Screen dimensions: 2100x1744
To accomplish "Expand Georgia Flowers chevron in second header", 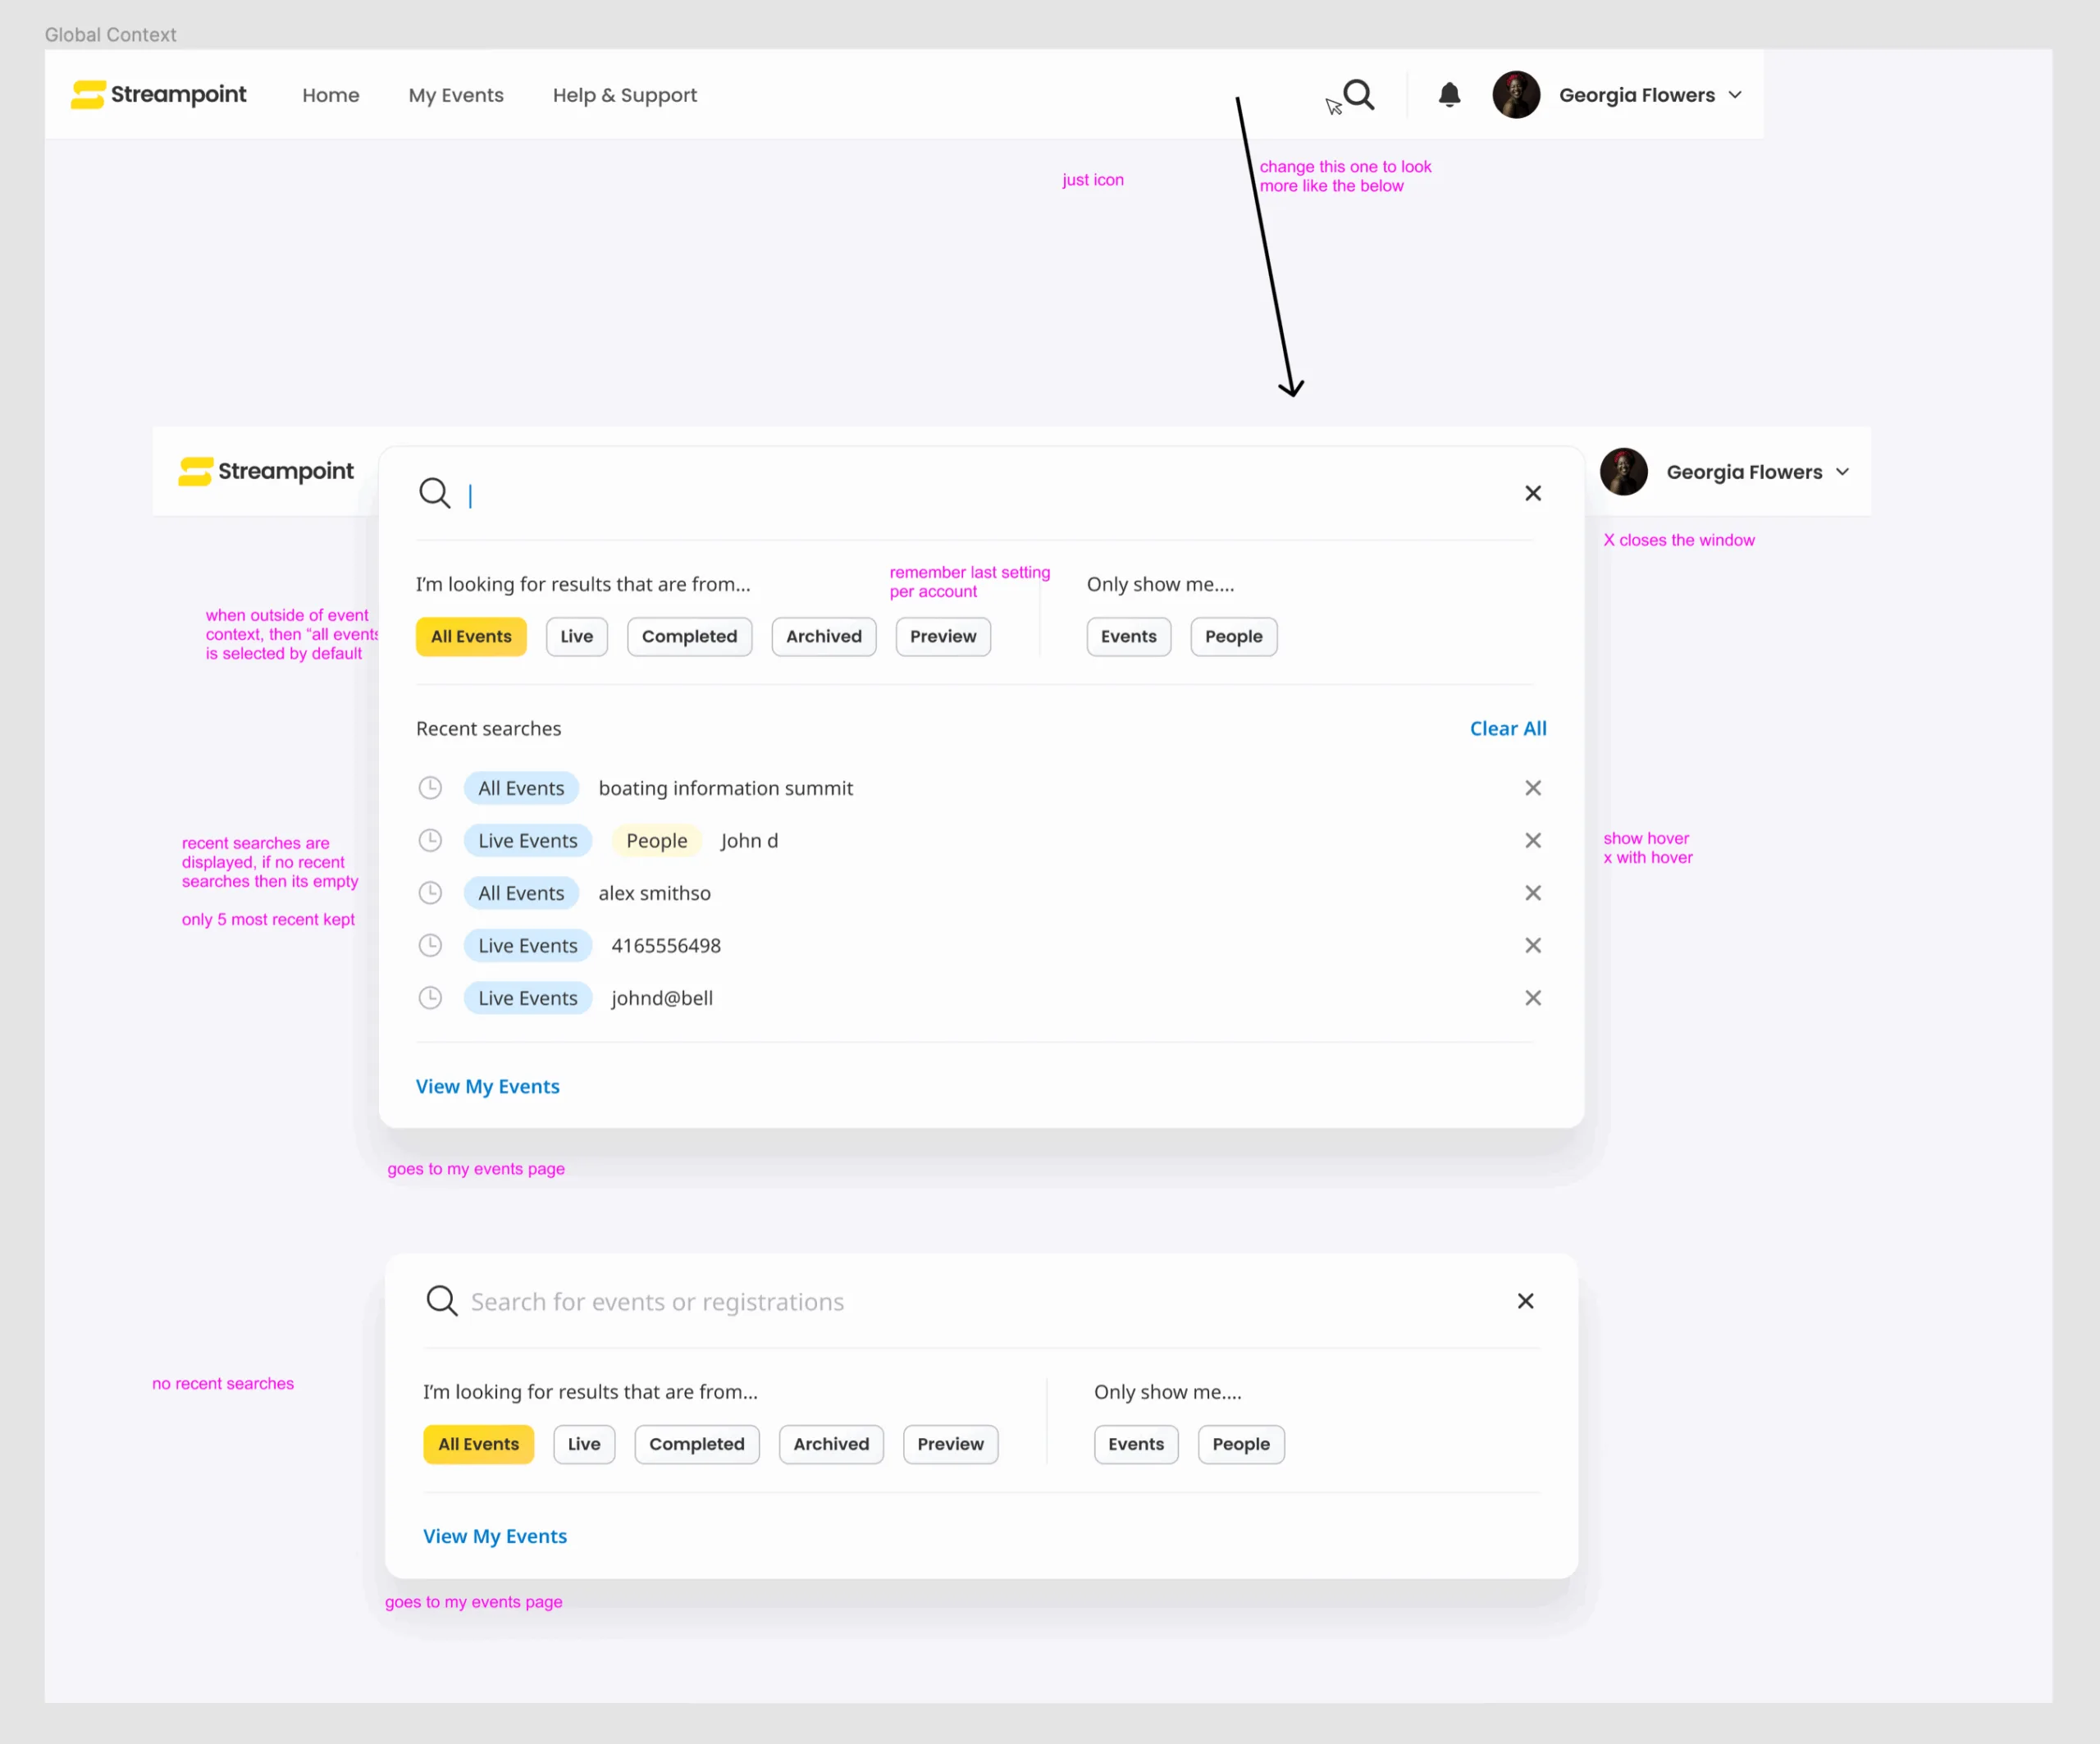I will coord(1842,472).
